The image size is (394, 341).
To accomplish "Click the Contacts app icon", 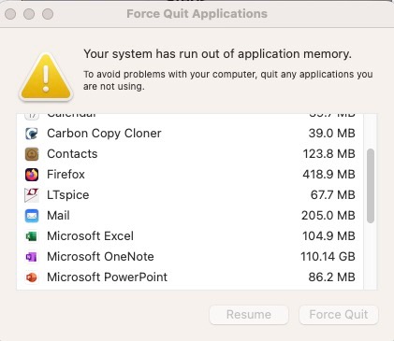I will [32, 154].
